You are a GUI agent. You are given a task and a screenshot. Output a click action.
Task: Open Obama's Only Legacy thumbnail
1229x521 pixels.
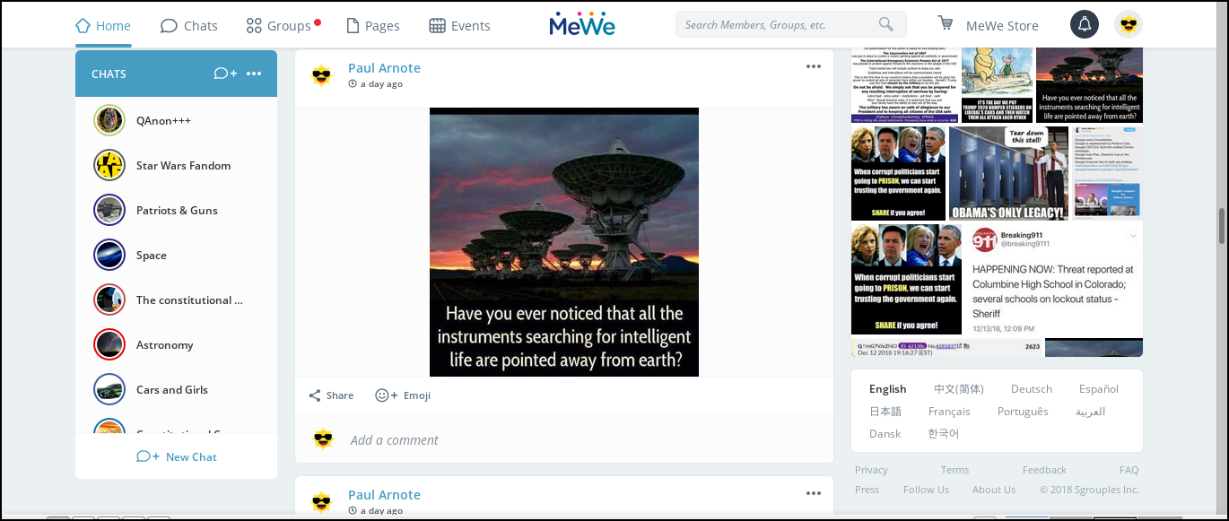tap(1008, 173)
